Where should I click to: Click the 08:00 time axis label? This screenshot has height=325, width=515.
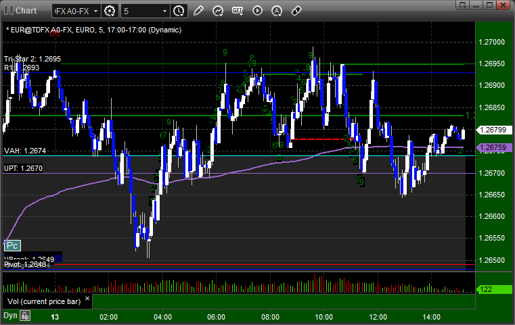(x=270, y=317)
